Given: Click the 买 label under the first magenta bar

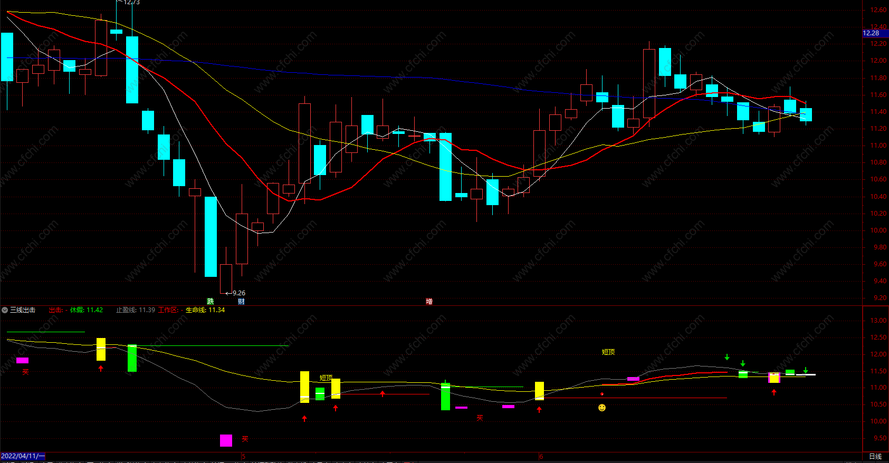Looking at the screenshot, I should [25, 372].
